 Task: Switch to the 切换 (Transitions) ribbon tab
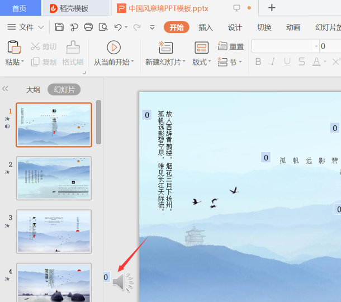pyautogui.click(x=264, y=27)
